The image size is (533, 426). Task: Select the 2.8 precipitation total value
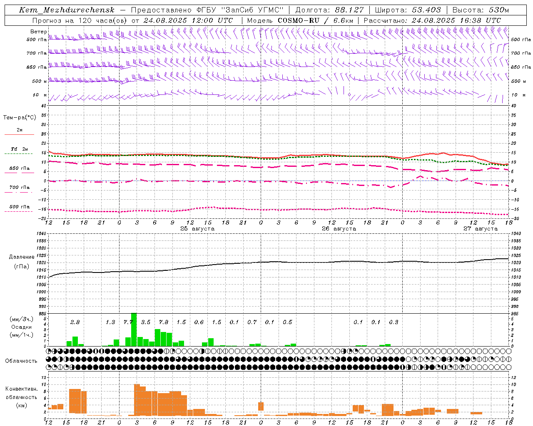pos(75,322)
